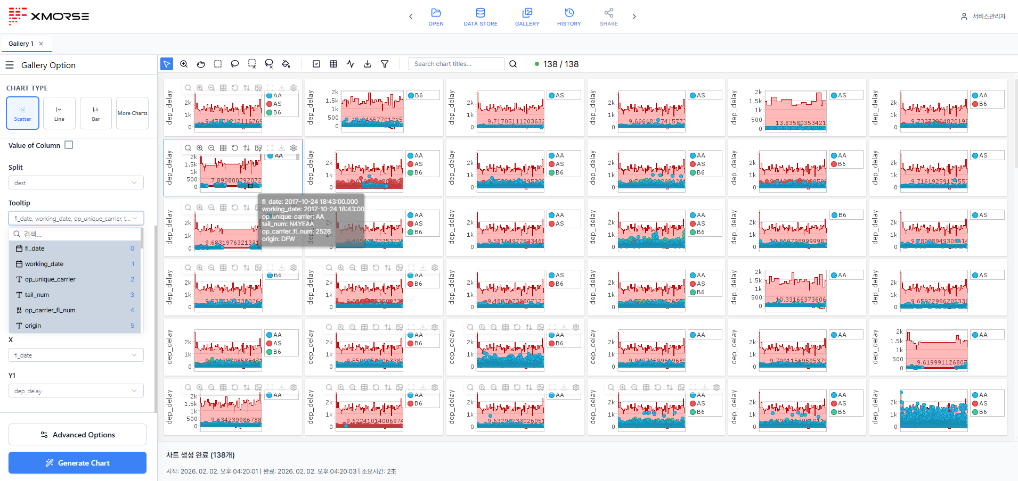Deselect fl_date in the tooltip list
This screenshot has height=481, width=1018.
click(75, 248)
